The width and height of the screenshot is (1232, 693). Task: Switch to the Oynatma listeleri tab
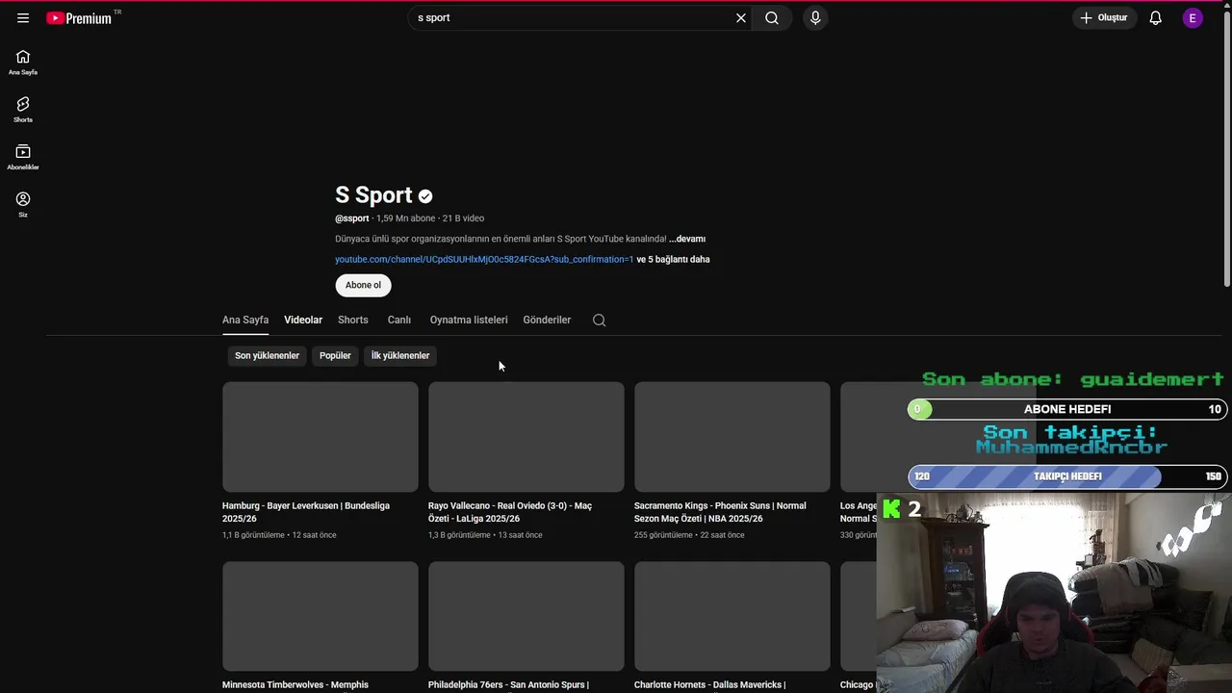(x=469, y=320)
